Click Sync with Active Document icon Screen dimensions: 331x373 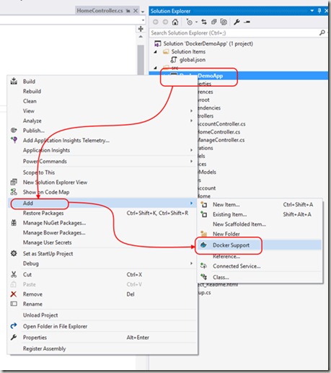coord(204,22)
